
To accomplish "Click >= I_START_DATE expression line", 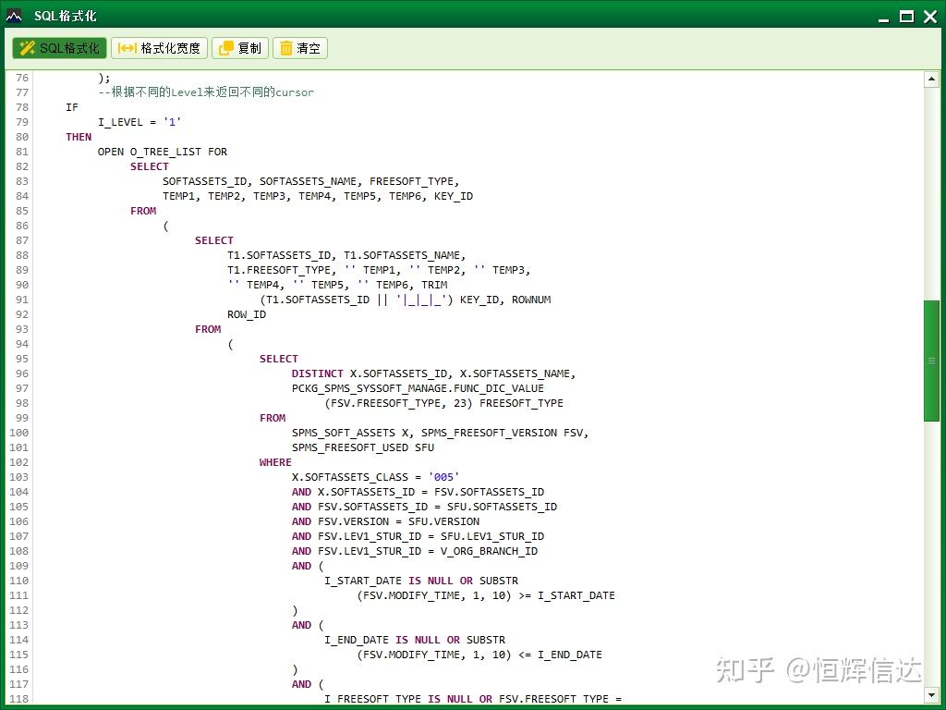I will pos(486,595).
